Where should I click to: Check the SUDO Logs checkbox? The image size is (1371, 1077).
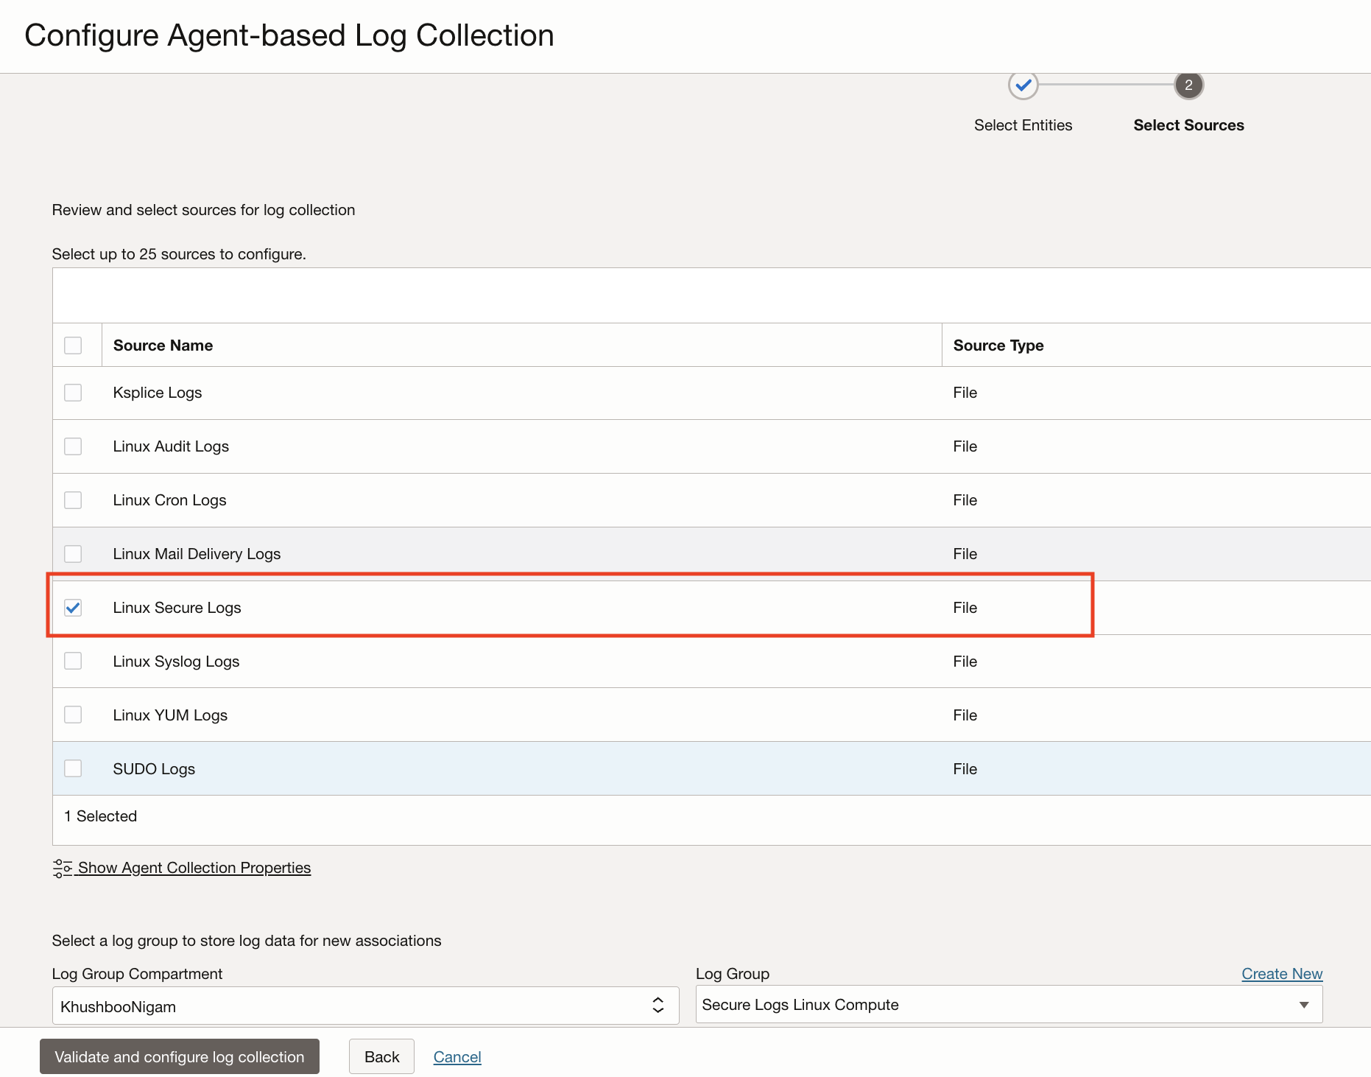pos(73,769)
